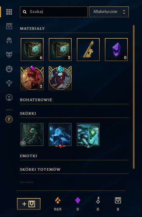The width and height of the screenshot is (142, 217).
Task: Select ward skins filter icon
Action: click(x=9, y=83)
